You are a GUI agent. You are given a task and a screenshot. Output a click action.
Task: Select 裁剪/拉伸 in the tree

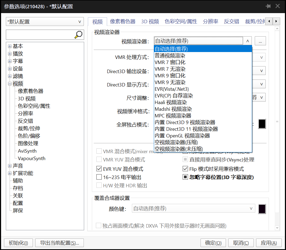pyautogui.click(x=29, y=128)
